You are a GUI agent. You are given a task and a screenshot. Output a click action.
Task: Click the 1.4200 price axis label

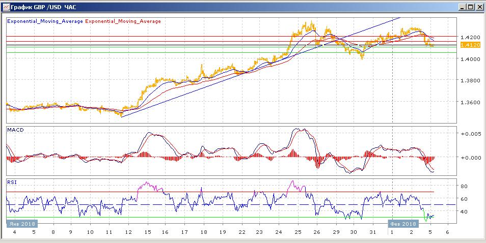tap(468, 38)
